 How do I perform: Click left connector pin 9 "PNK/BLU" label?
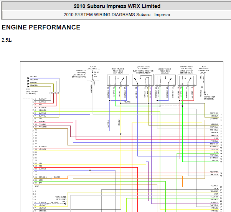click(x=43, y=122)
